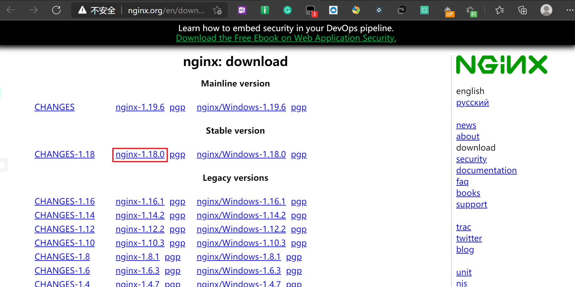Open the black chain link extension icon
This screenshot has width=575, height=287.
pyautogui.click(x=402, y=10)
